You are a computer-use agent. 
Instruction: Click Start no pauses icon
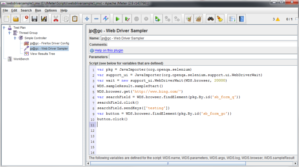pos(127,19)
